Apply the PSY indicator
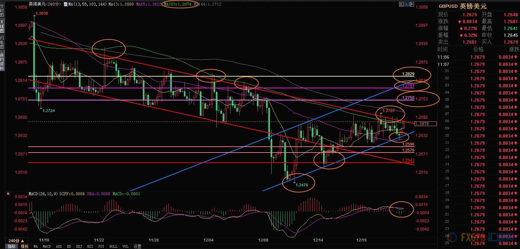The height and width of the screenshot is (249, 520). tap(101, 246)
